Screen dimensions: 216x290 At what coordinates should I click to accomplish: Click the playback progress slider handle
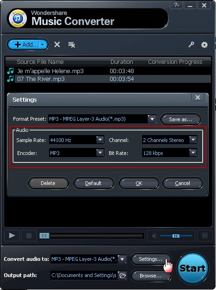44,235
